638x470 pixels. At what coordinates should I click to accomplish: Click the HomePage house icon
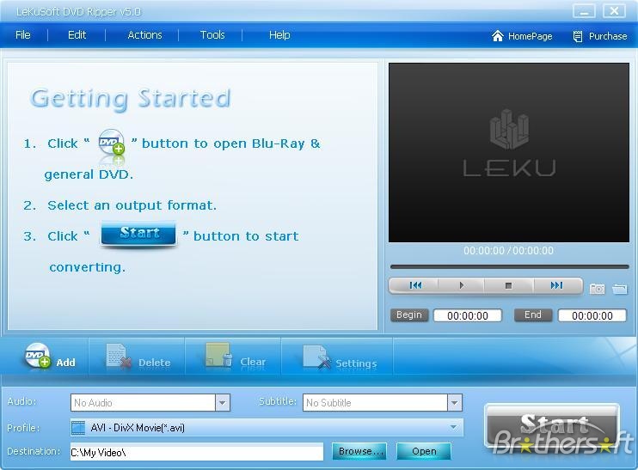click(497, 36)
